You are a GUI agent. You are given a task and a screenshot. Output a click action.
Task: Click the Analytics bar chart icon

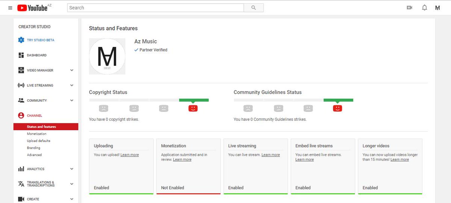click(21, 169)
